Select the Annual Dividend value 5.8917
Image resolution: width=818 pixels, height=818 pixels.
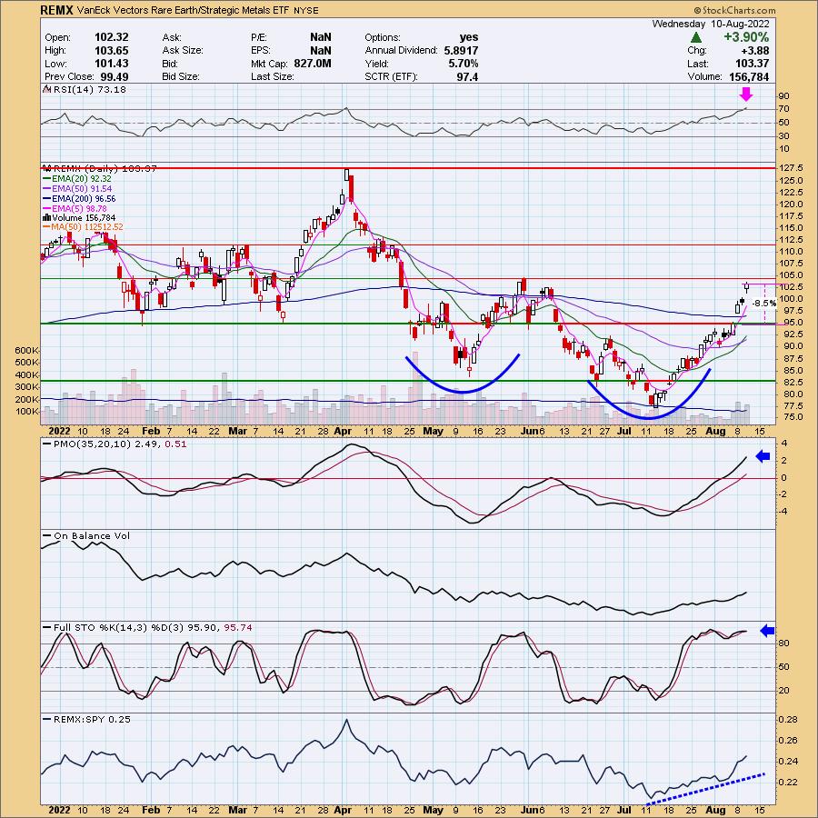[461, 51]
